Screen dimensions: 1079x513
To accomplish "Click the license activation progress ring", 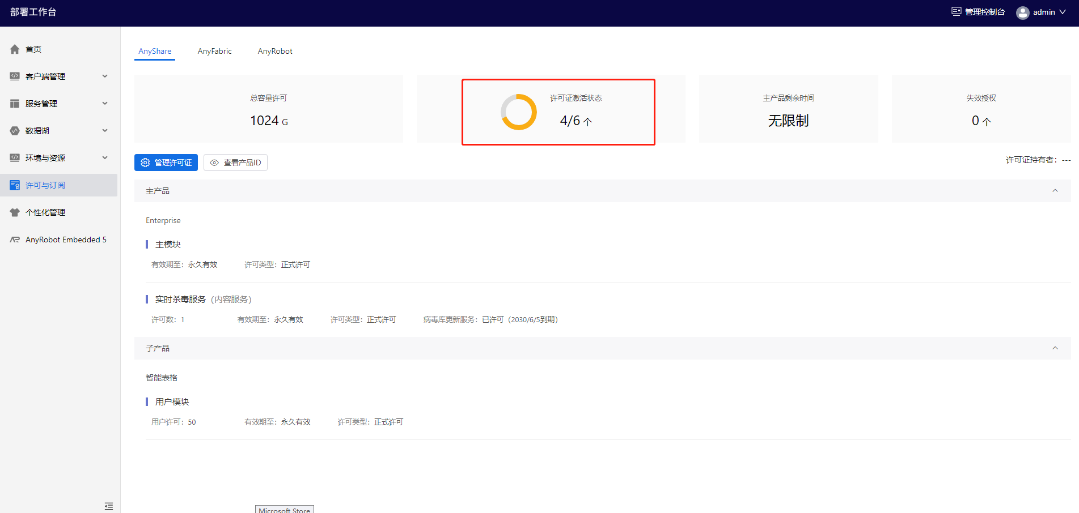I will click(518, 112).
